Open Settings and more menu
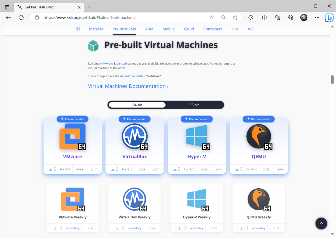Screen dimensions: 336x238 (x=317, y=17)
